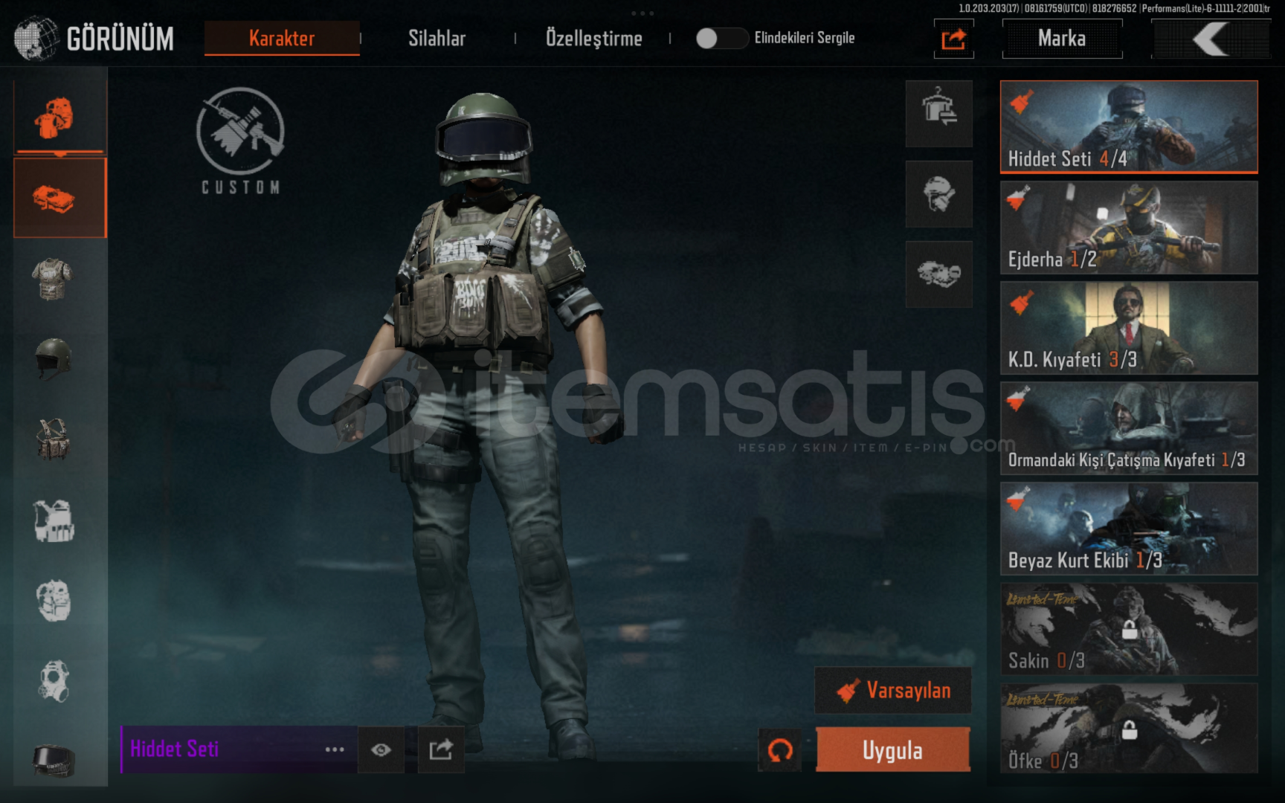The height and width of the screenshot is (803, 1285).
Task: Choose the white vest slot icon
Action: click(53, 519)
